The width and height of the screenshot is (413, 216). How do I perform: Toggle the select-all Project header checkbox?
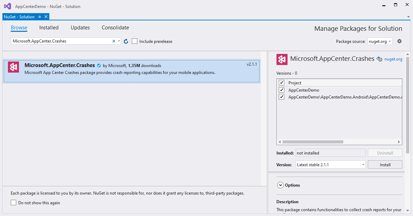click(282, 83)
